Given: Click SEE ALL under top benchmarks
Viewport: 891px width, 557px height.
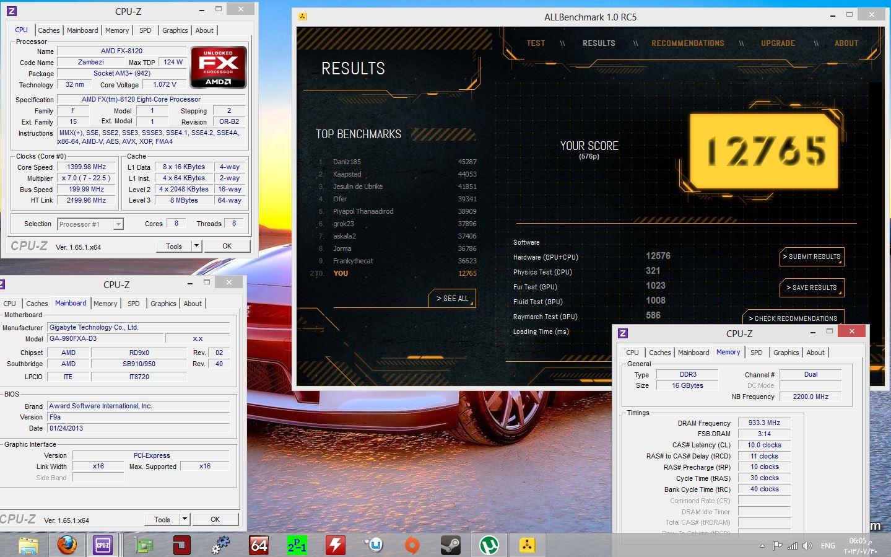Looking at the screenshot, I should (x=453, y=298).
